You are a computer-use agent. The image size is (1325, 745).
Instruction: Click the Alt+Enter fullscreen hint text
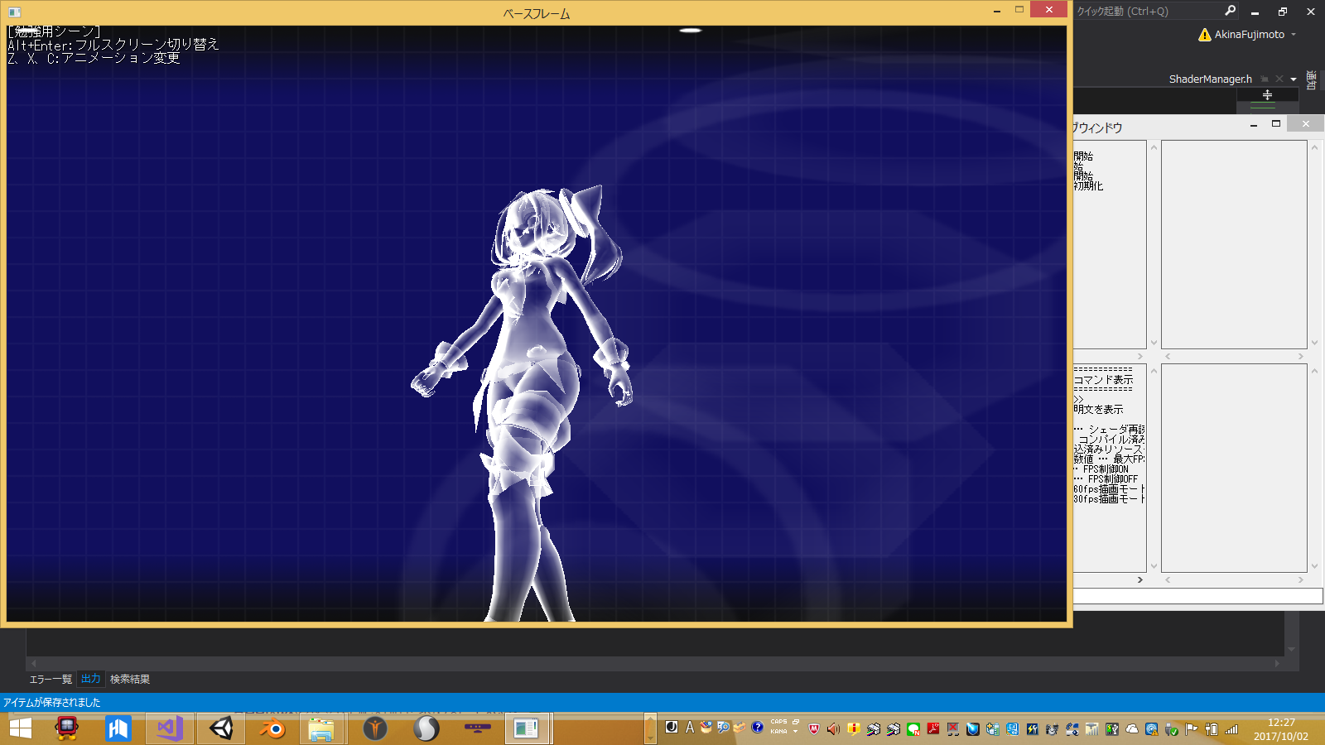[113, 45]
